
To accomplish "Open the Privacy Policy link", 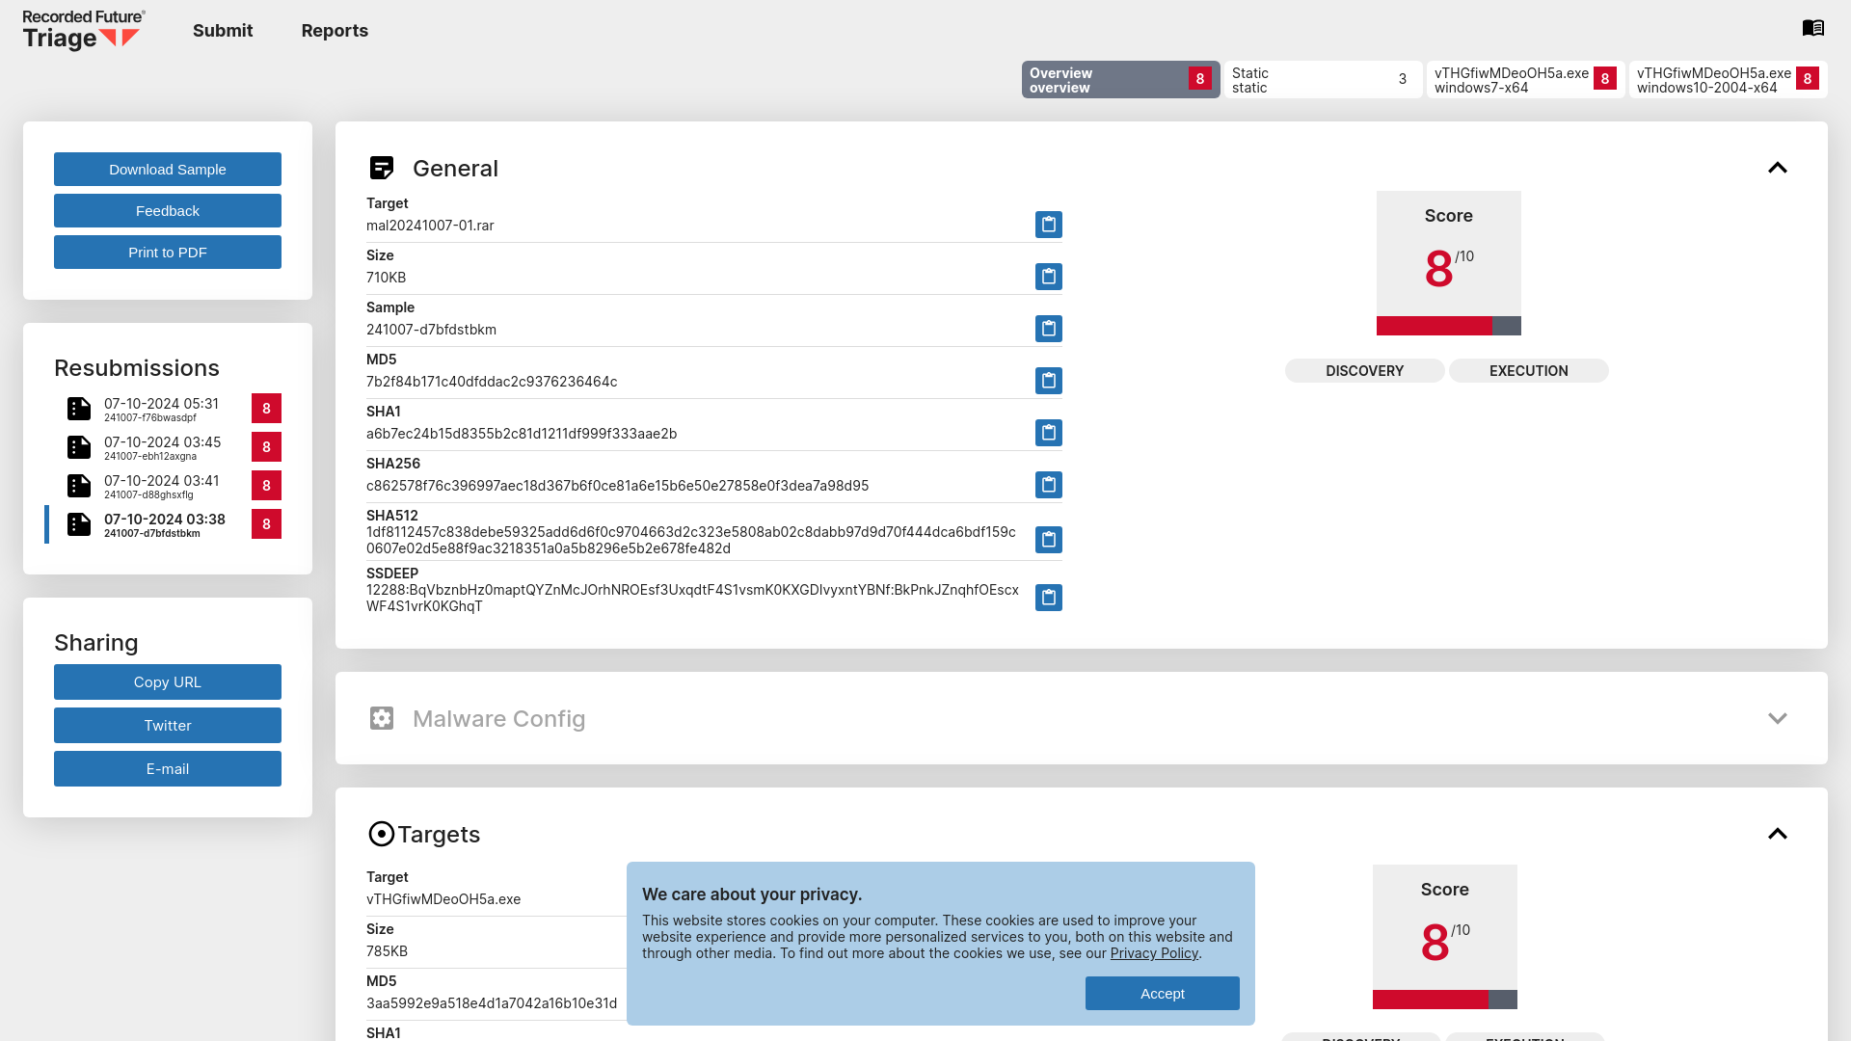I will pos(1154,953).
